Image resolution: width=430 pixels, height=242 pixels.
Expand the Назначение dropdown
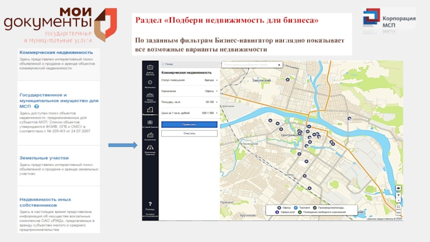(211, 91)
